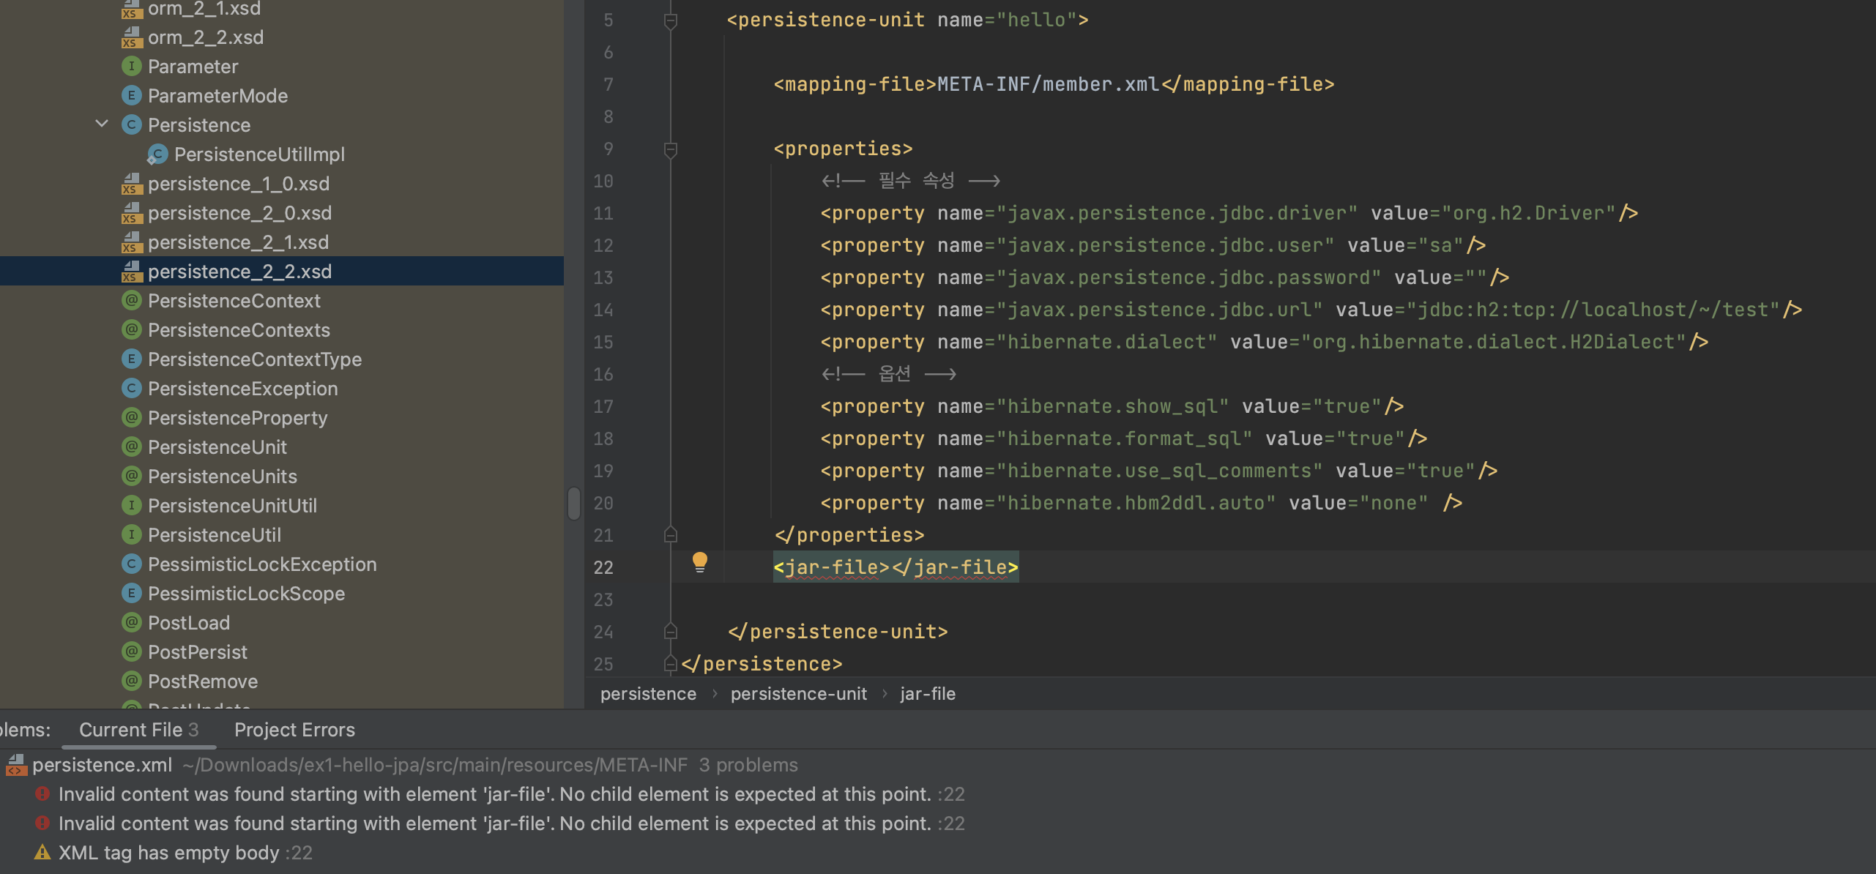Image resolution: width=1876 pixels, height=874 pixels.
Task: Click the persistence_2_1.xsd file icon
Action: tap(131, 242)
